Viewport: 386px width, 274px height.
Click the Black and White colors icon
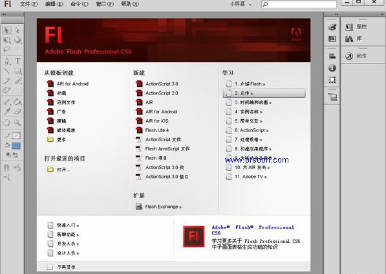8,155
